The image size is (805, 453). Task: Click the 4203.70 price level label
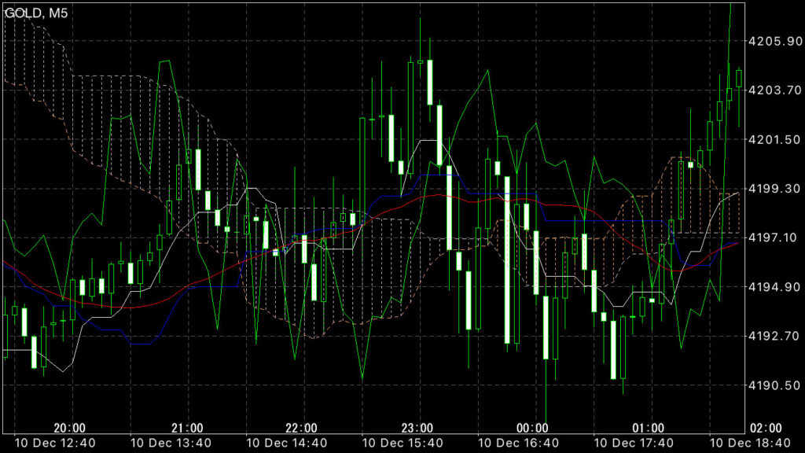click(x=774, y=90)
